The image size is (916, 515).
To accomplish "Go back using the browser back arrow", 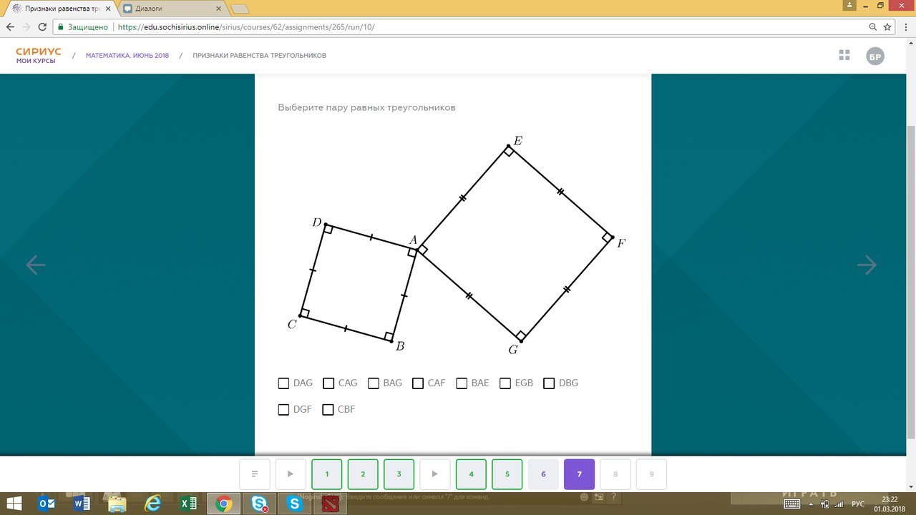I will (10, 27).
